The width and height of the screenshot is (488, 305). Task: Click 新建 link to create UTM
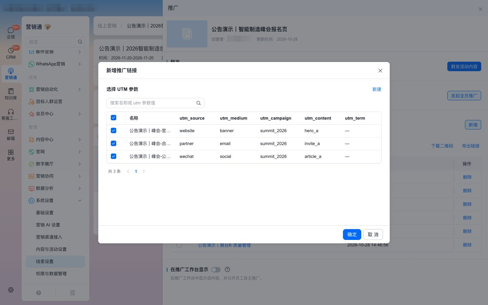click(x=377, y=89)
